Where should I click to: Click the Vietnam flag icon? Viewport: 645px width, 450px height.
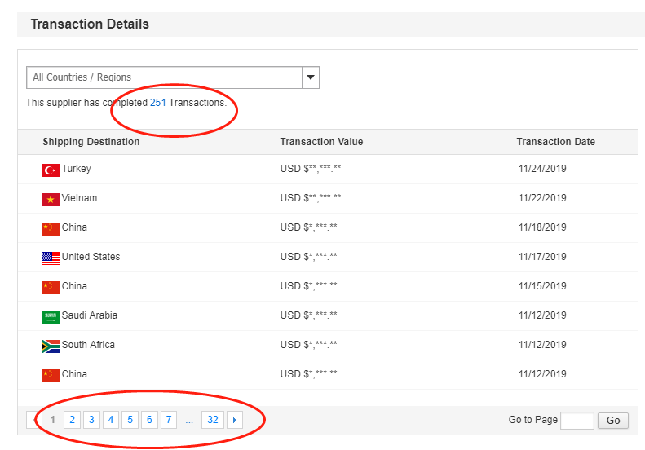click(51, 199)
